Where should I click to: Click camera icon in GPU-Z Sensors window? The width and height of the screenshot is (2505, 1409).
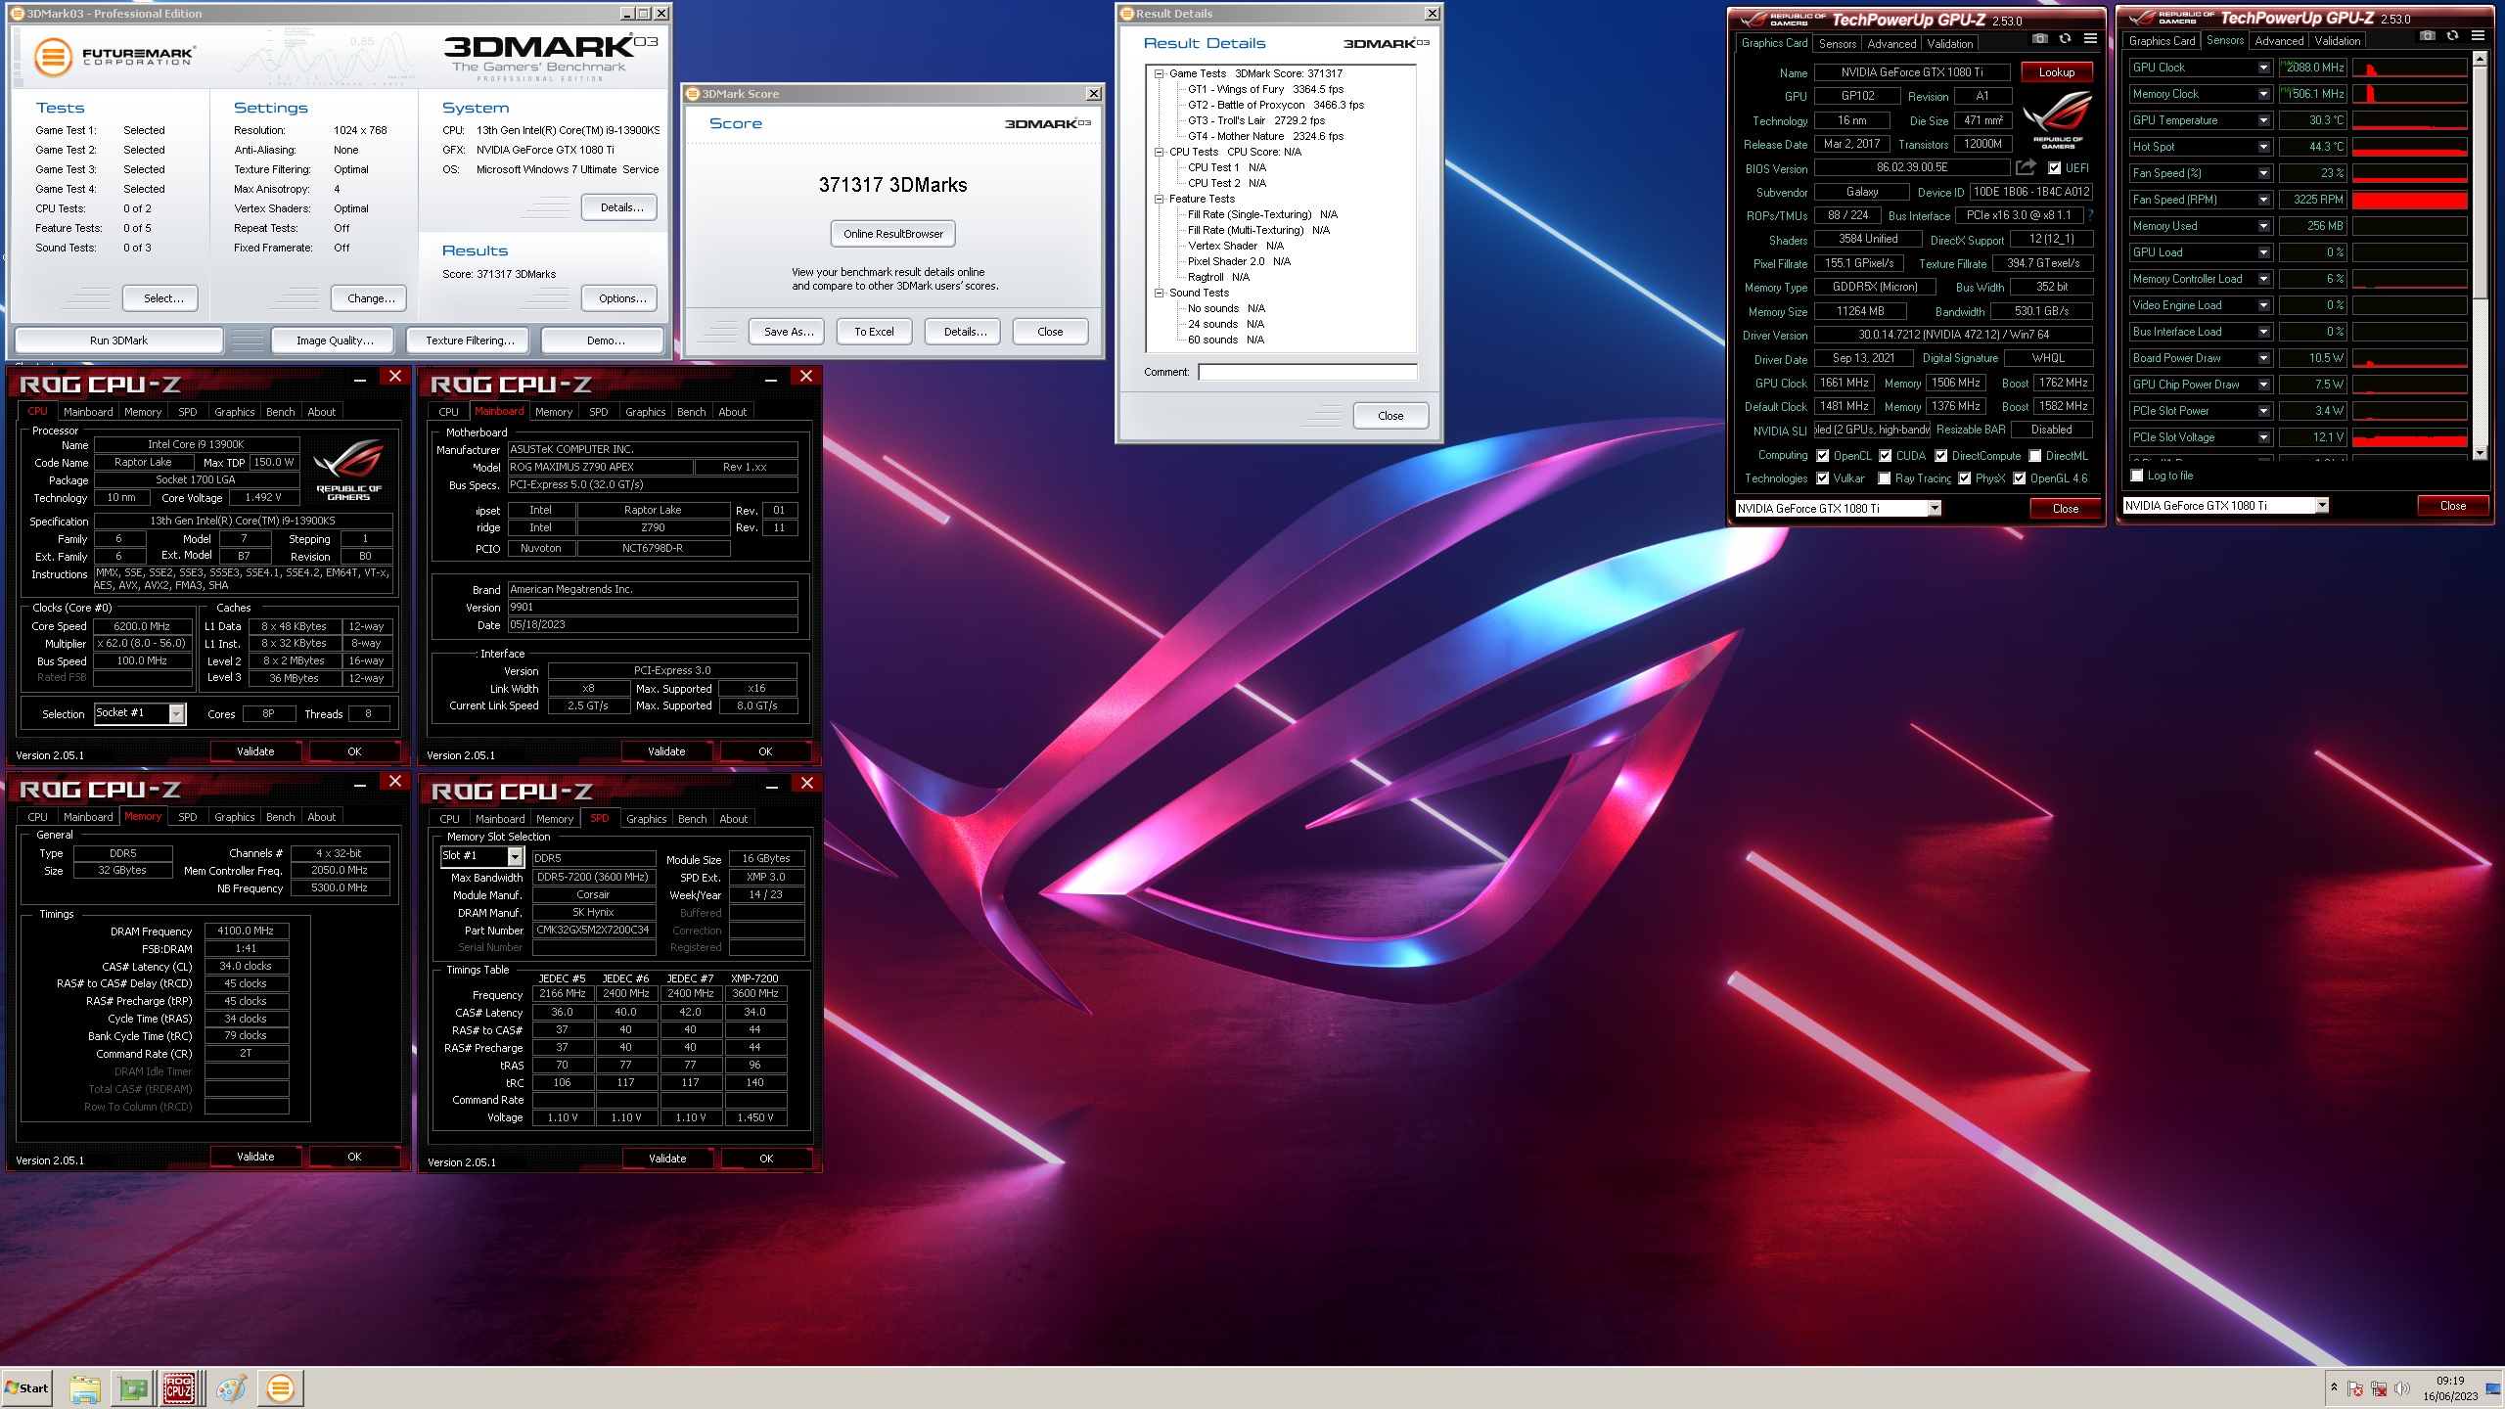coord(2428,36)
